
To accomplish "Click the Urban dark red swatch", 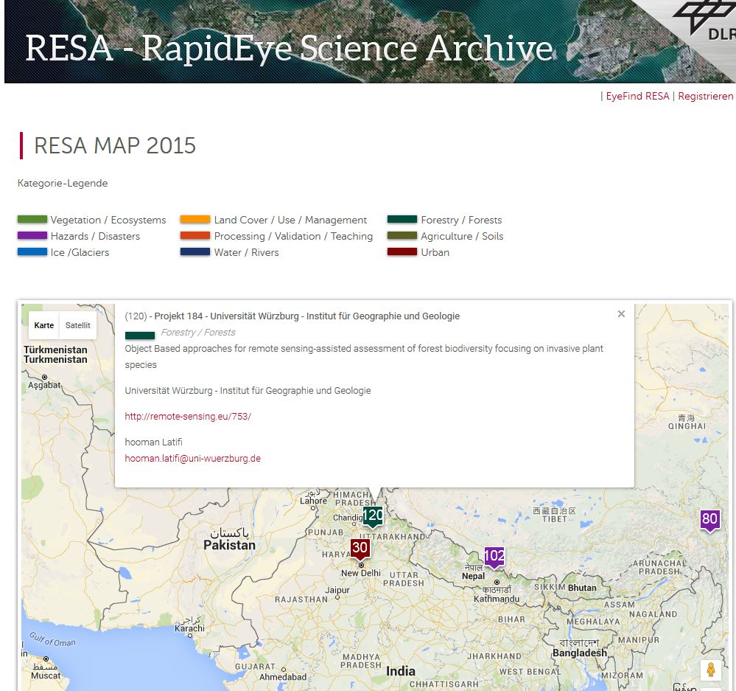I will 402,251.
